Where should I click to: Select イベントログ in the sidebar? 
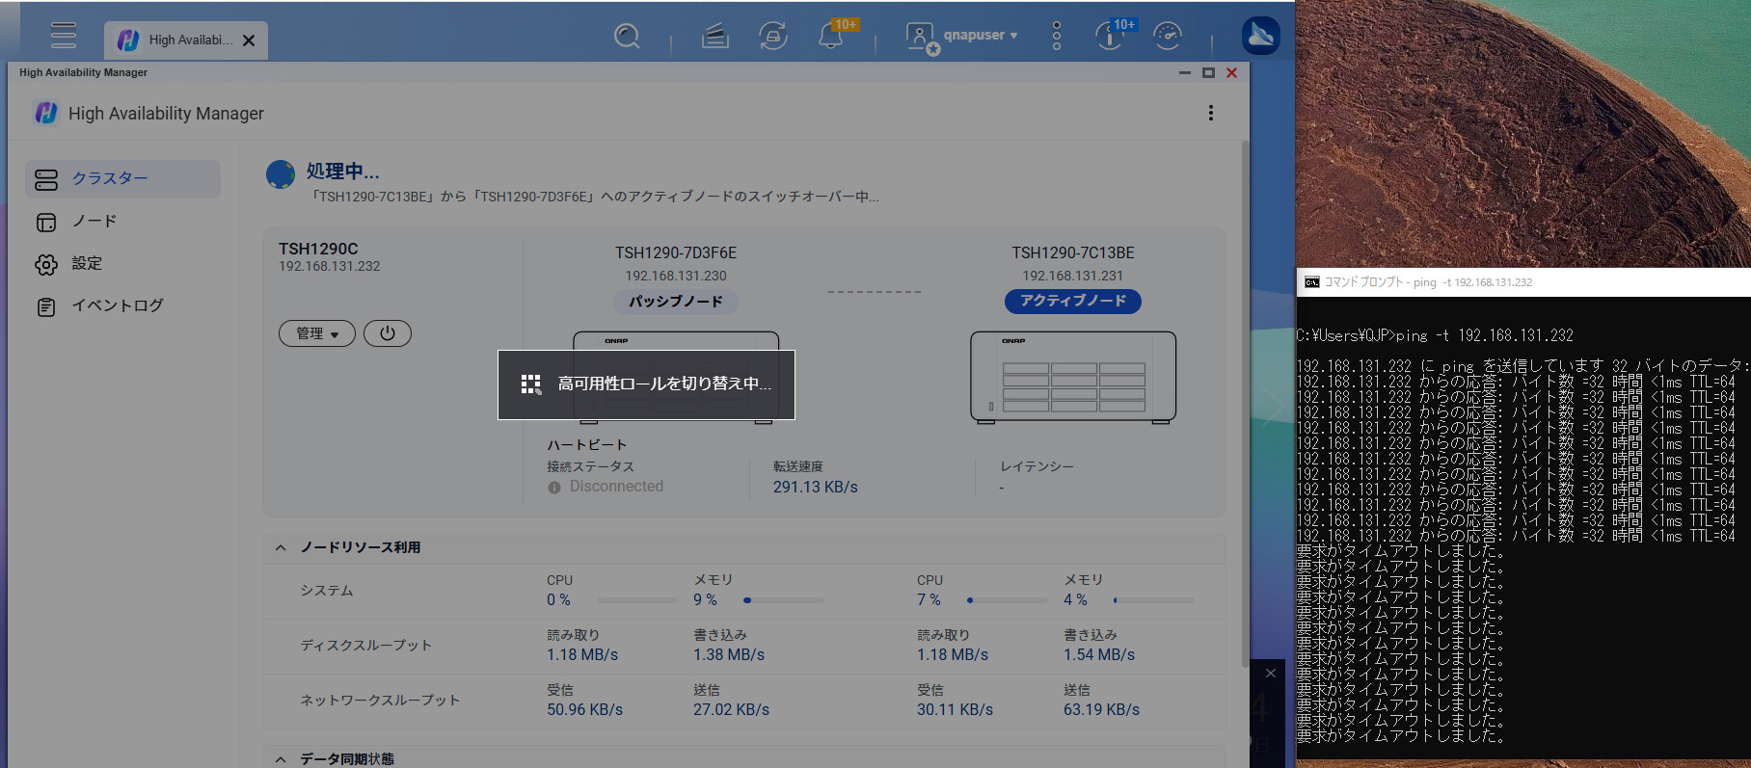pos(123,305)
